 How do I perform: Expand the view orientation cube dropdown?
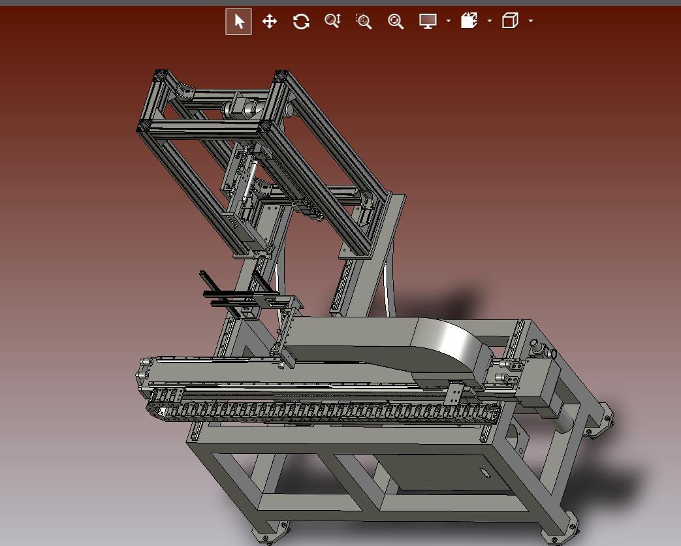(531, 21)
